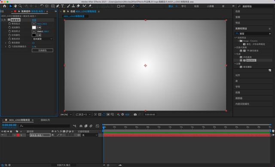Select the Type tool
275x167 pixels.
point(62,6)
